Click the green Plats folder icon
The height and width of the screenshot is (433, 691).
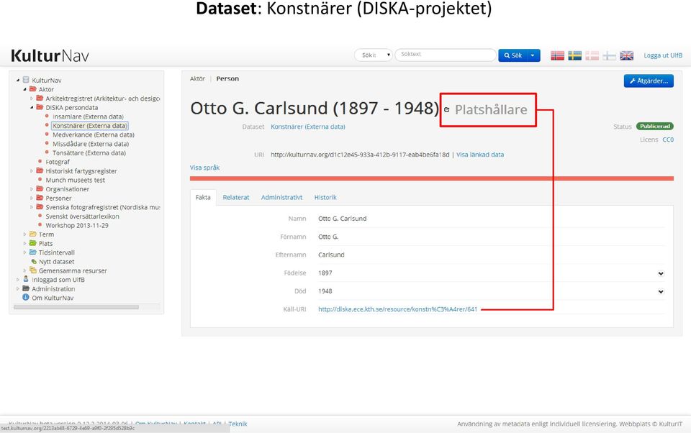point(33,243)
